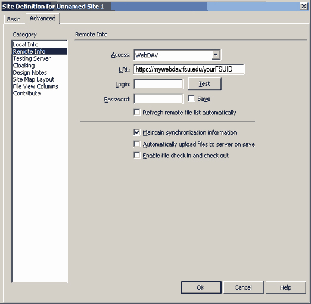Check Refresh remote file list automatically
This screenshot has height=304, width=311.
pos(137,112)
